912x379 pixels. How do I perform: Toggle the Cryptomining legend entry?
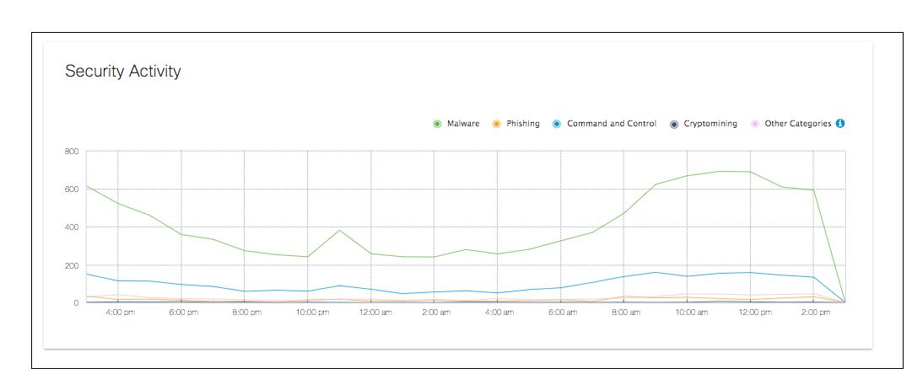click(x=704, y=124)
